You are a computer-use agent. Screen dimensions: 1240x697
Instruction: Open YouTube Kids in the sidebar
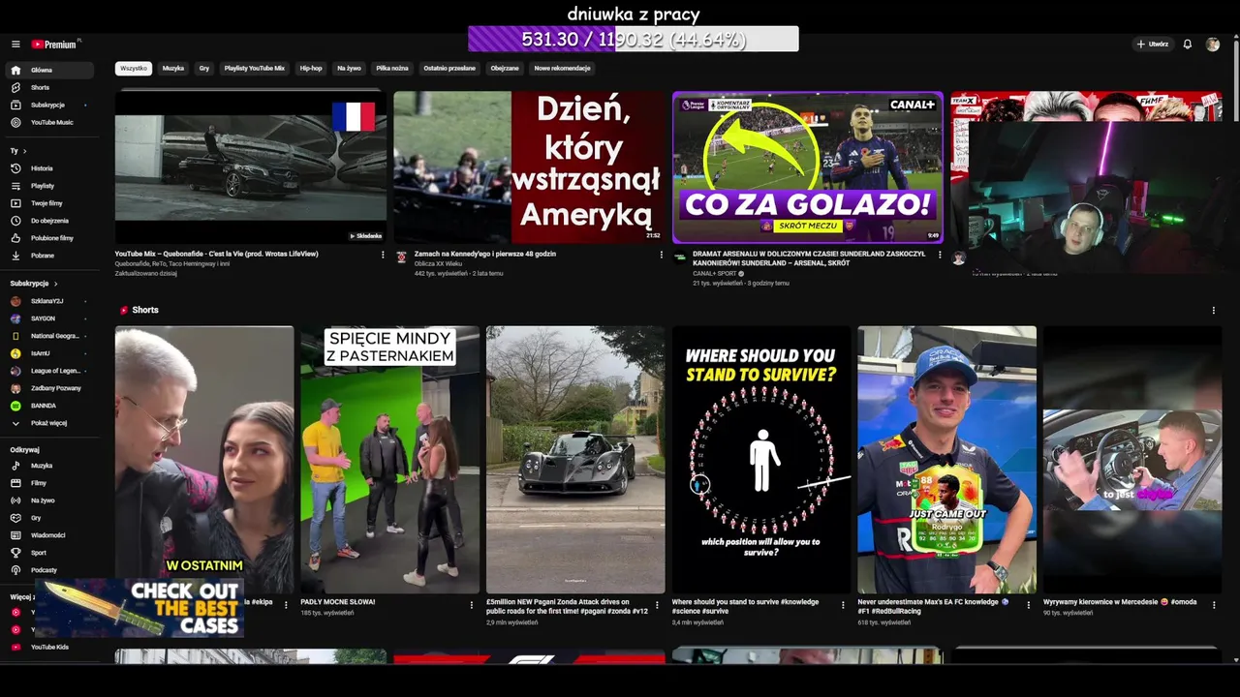[x=50, y=647]
